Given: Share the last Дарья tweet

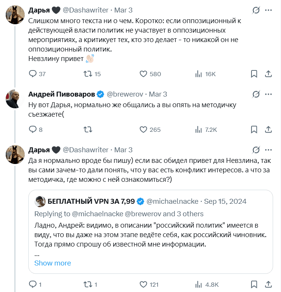Looking at the screenshot, I should pyautogui.click(x=268, y=284).
